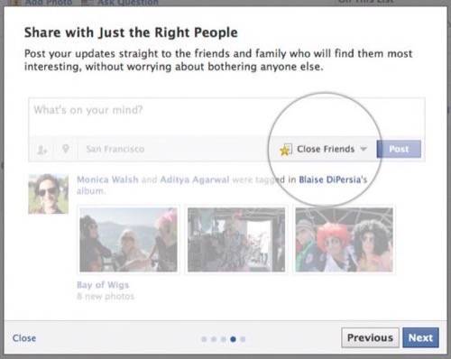This screenshot has height=359, width=451.
Task: Open the Monica Walsh profile link
Action: tap(107, 179)
